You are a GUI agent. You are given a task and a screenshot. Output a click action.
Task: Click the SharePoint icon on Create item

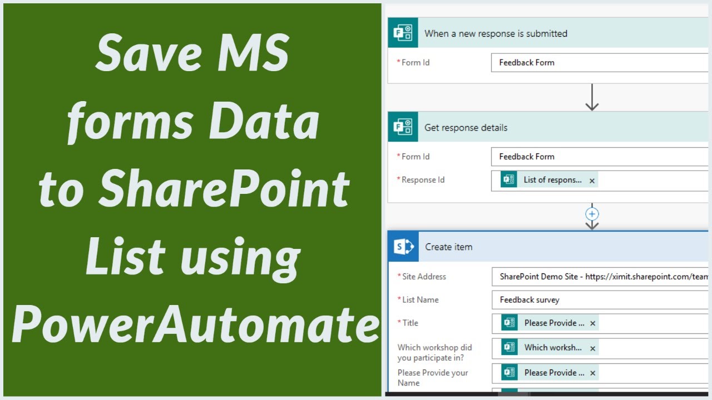click(402, 247)
